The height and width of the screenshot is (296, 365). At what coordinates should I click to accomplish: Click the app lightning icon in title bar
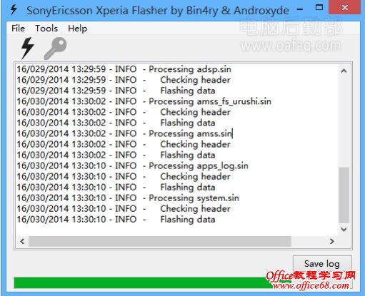14,10
